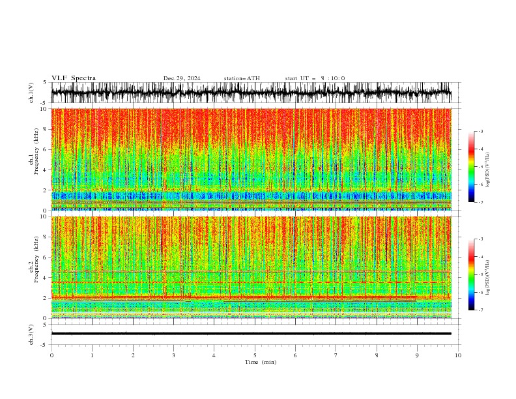516x399 pixels.
Task: Click time axis tick label "10"
Action: [x=458, y=355]
